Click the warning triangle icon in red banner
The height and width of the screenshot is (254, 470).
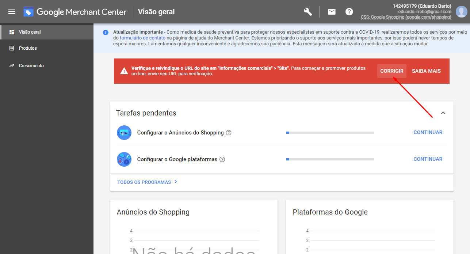tap(124, 71)
